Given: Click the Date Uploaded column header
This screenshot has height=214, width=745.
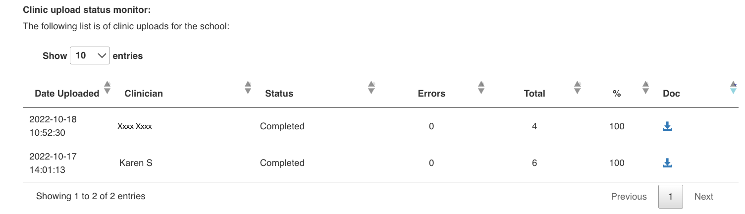Looking at the screenshot, I should 67,94.
